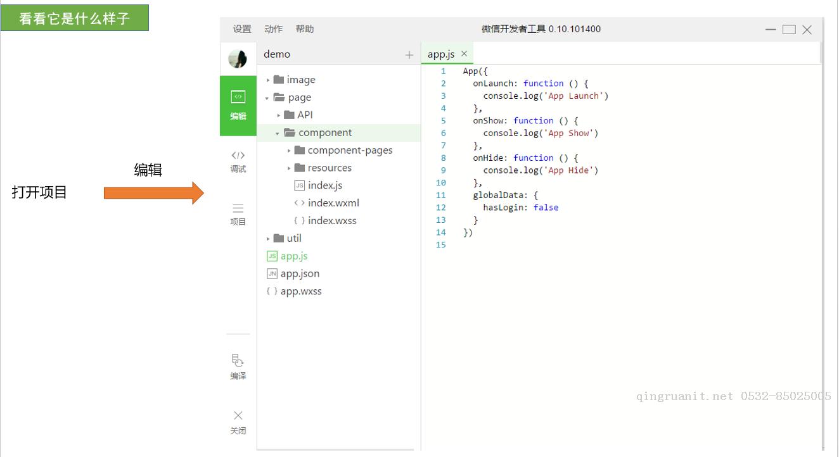This screenshot has height=457, width=839.
Task: Expand the API folder arrow
Action: [x=279, y=115]
